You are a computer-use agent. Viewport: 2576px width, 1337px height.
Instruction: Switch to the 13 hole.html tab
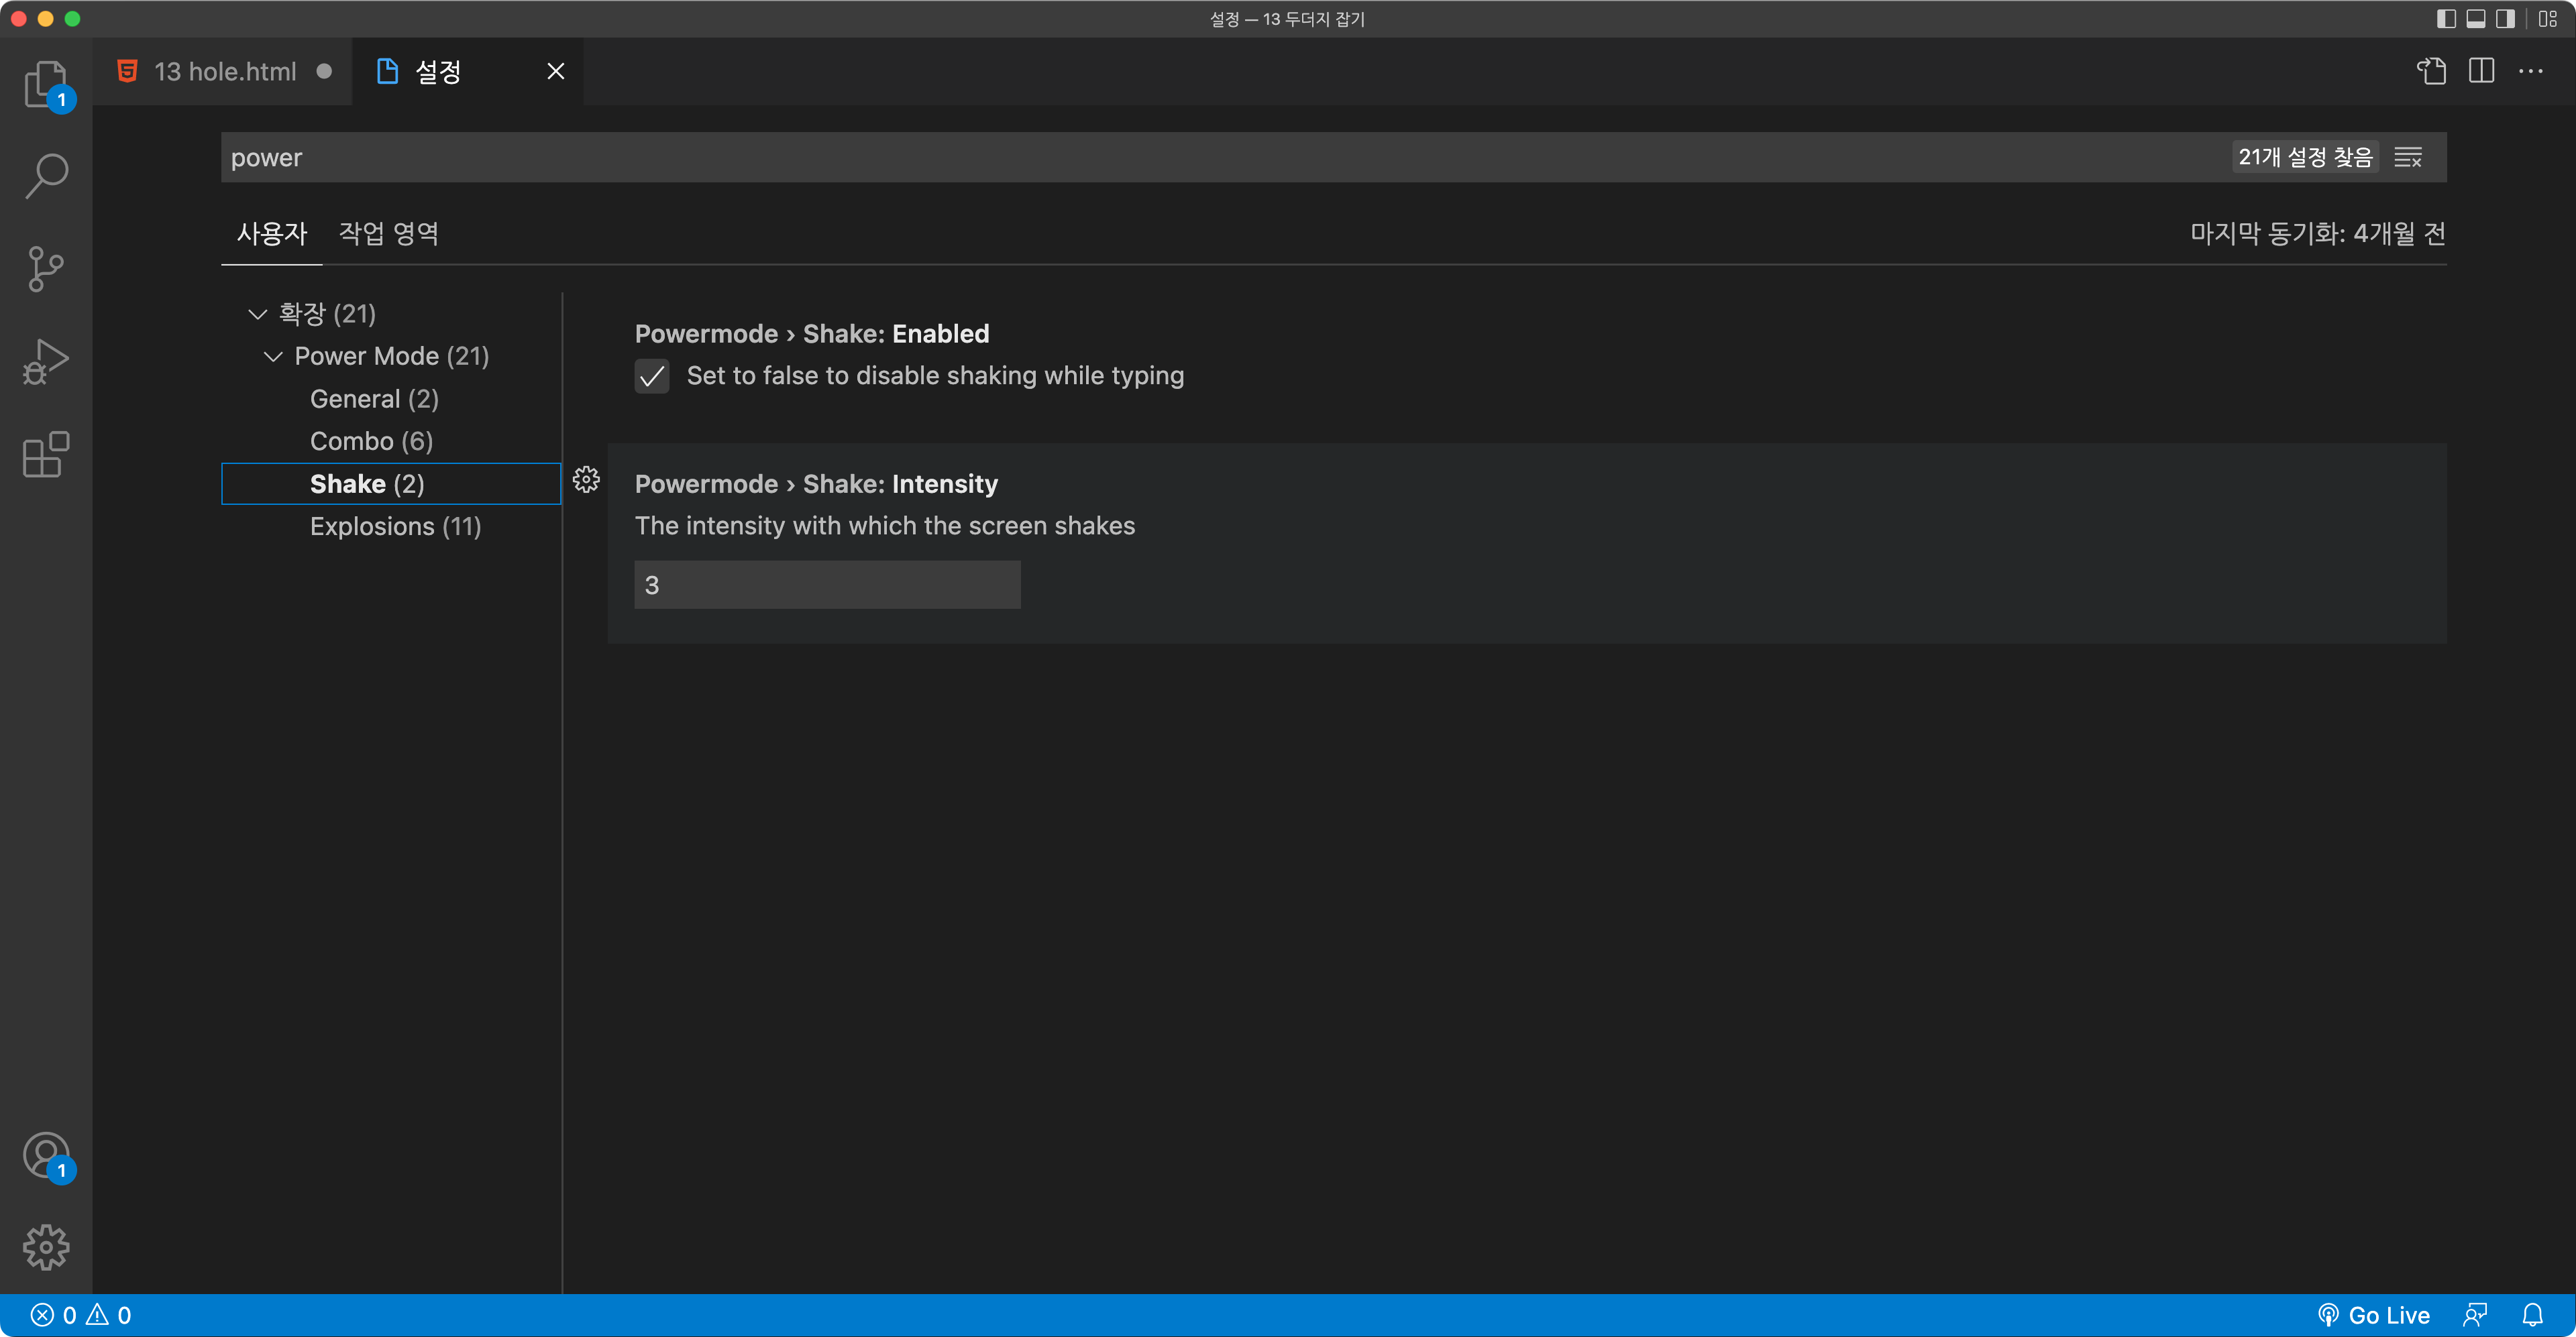point(224,72)
